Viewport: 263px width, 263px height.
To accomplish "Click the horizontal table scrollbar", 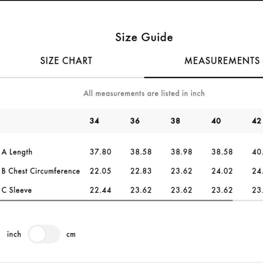I will [116, 200].
